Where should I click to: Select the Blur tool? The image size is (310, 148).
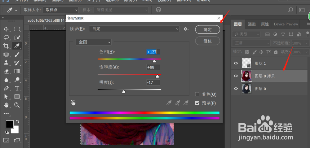point(6,80)
